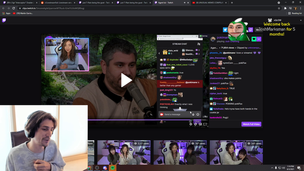This screenshot has height=171, width=304.
Task: Open the Reading list button
Action: (x=295, y=13)
